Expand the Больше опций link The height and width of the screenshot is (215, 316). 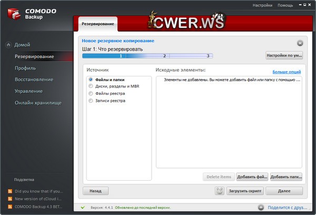[x=286, y=72]
